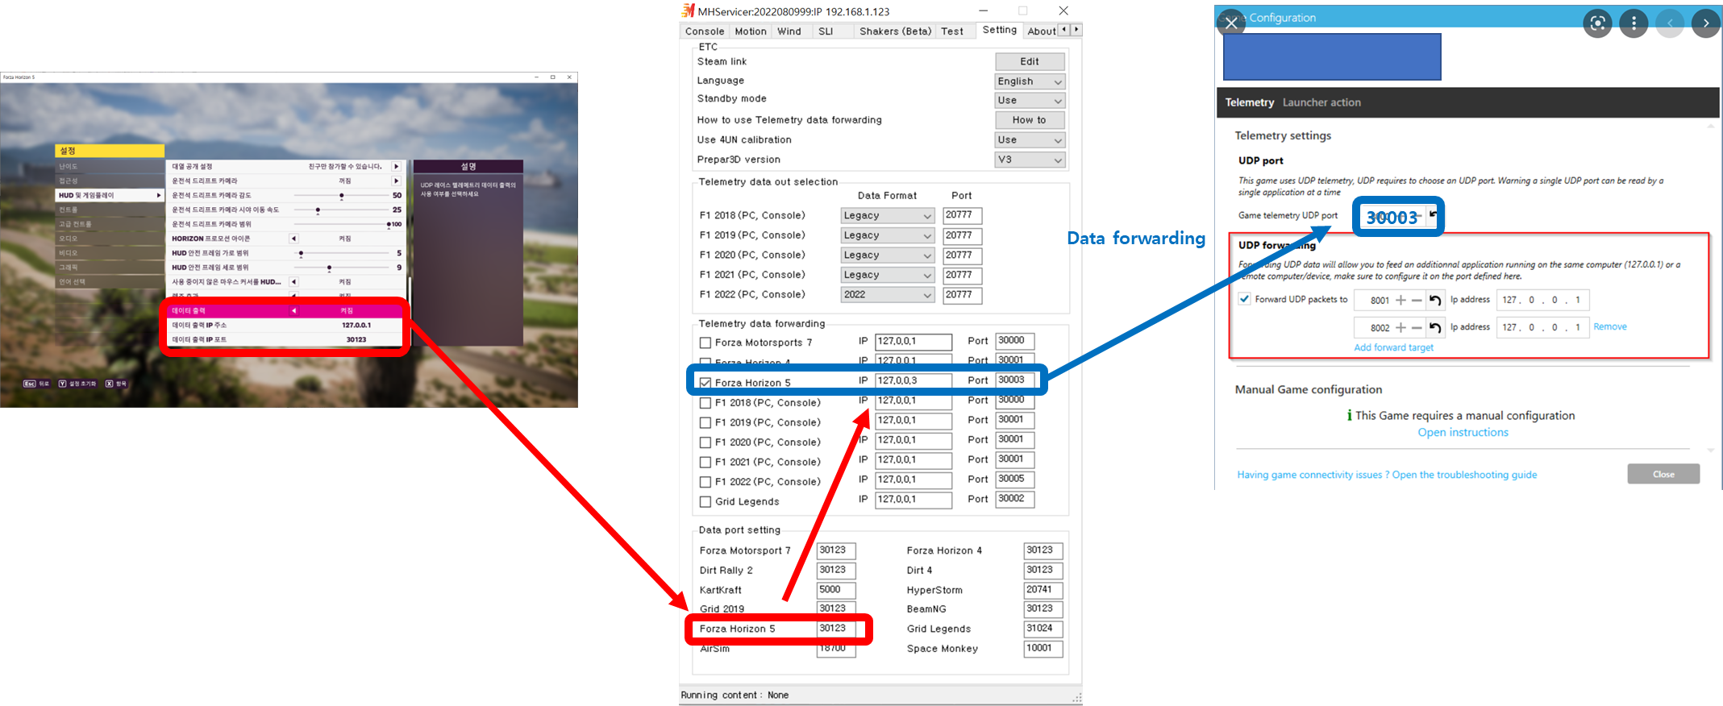Click Remove link for port 8002
Image resolution: width=1723 pixels, height=706 pixels.
coord(1609,326)
